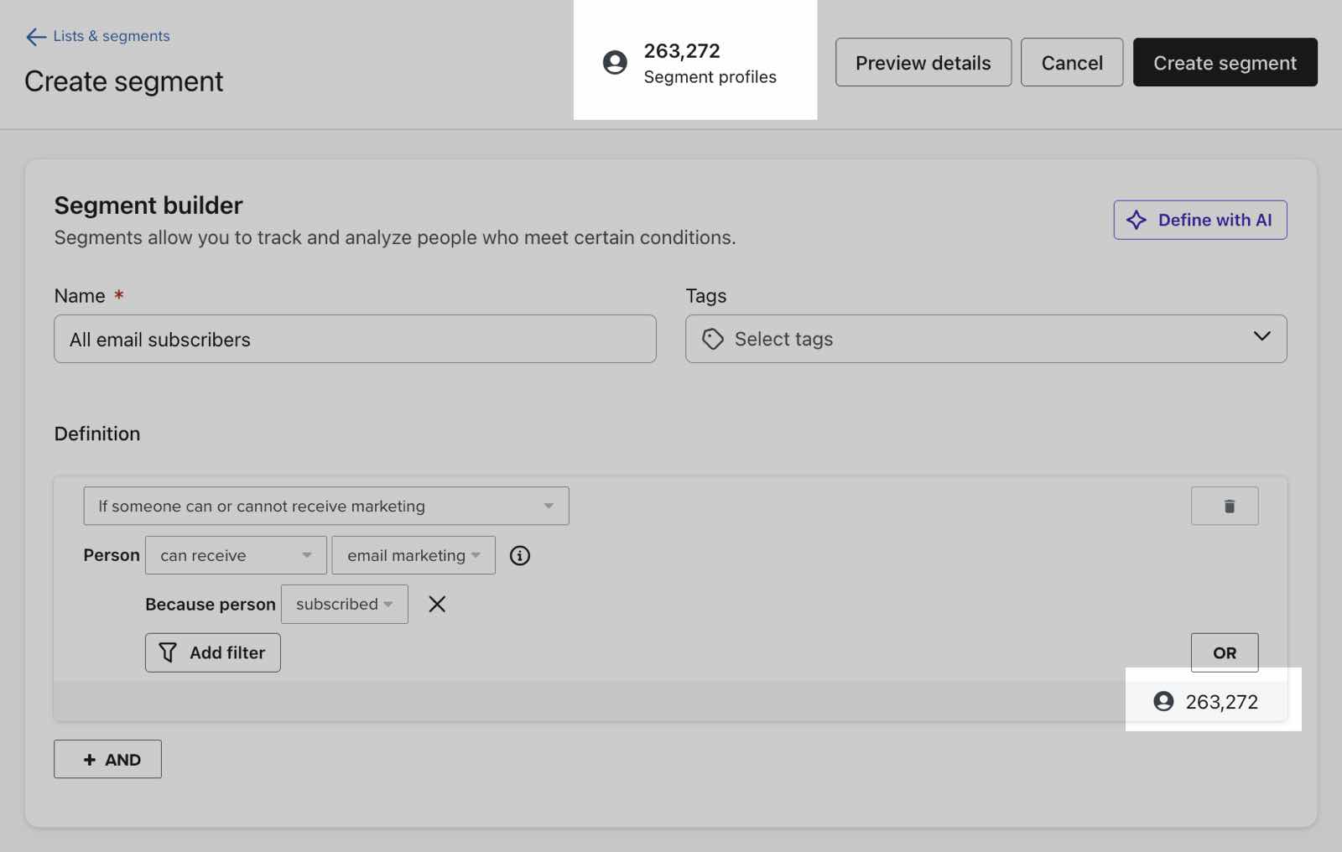Delete the condition using the trash icon
1342x852 pixels.
(x=1225, y=506)
